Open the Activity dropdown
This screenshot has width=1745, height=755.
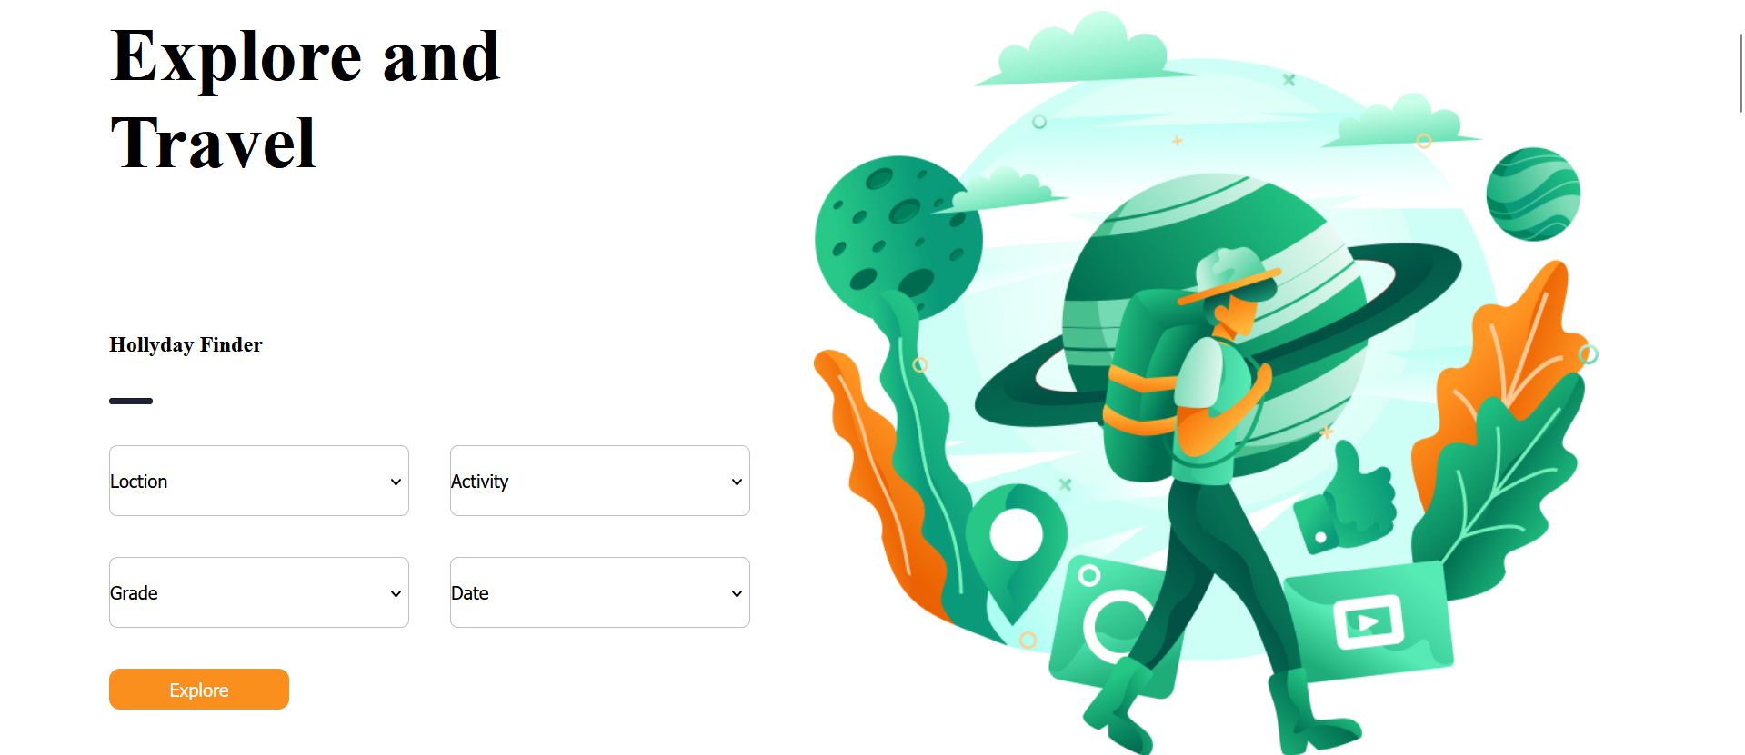click(600, 481)
